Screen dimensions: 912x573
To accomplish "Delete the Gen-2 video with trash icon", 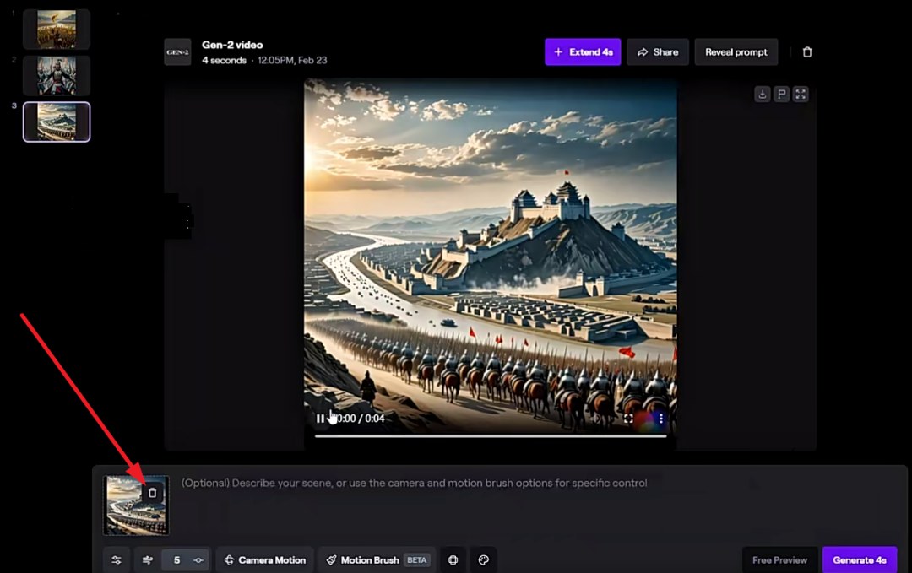I will tap(807, 52).
